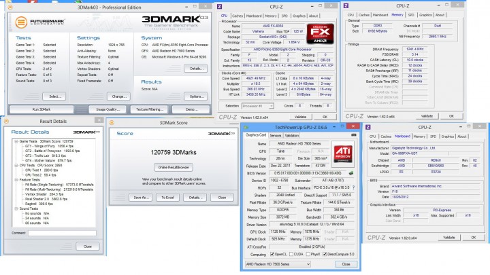This screenshot has width=490, height=275.
Task: Collapse the Feature Tests tree node
Action: click(16, 180)
